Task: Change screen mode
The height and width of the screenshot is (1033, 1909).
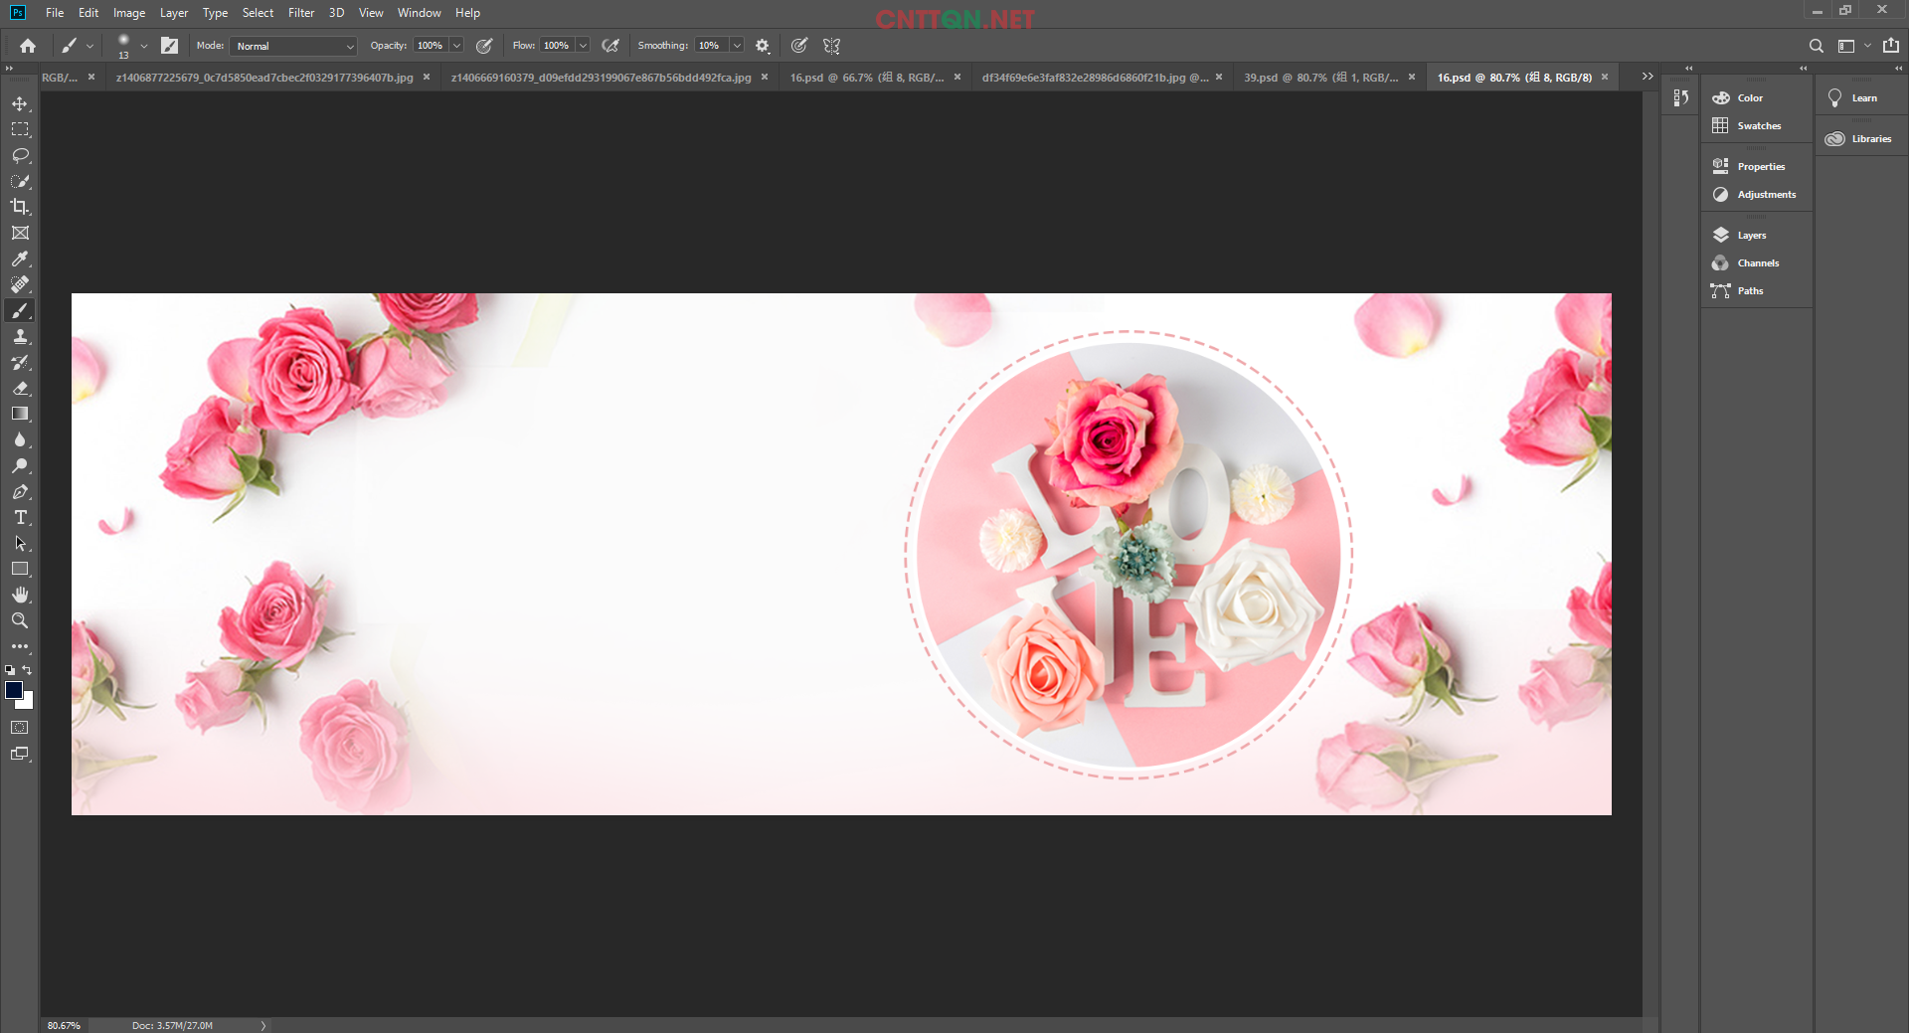Action: tap(20, 754)
